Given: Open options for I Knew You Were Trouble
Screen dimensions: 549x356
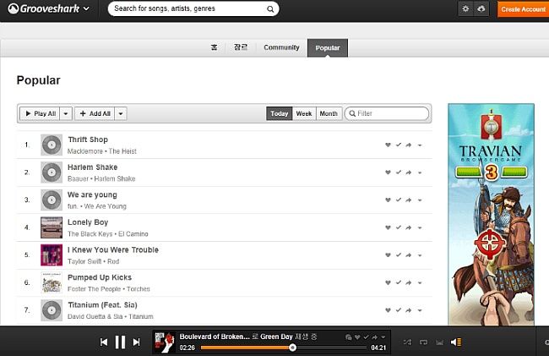Looking at the screenshot, I should tap(420, 255).
